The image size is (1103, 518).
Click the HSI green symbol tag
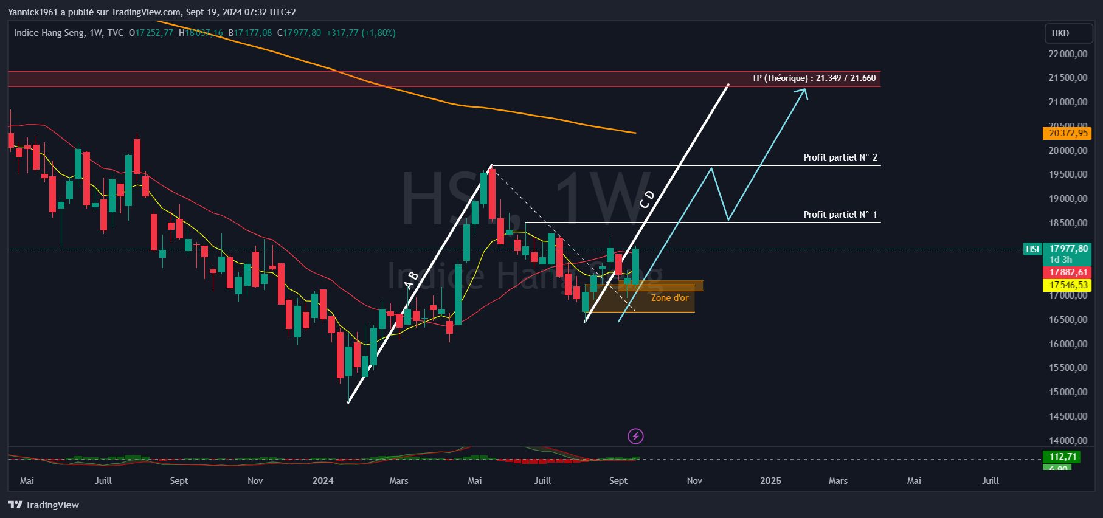pyautogui.click(x=1032, y=249)
